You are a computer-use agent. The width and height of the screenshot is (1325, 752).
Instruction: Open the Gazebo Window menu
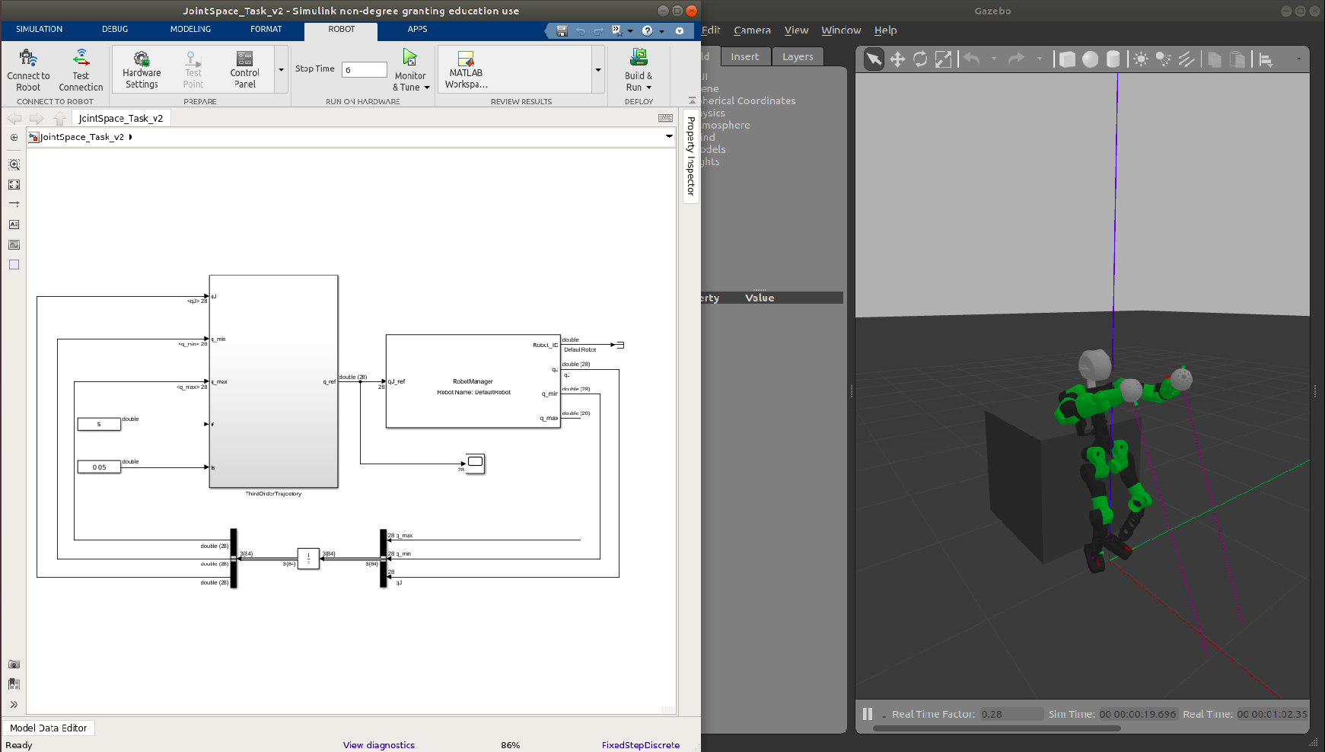coord(841,30)
